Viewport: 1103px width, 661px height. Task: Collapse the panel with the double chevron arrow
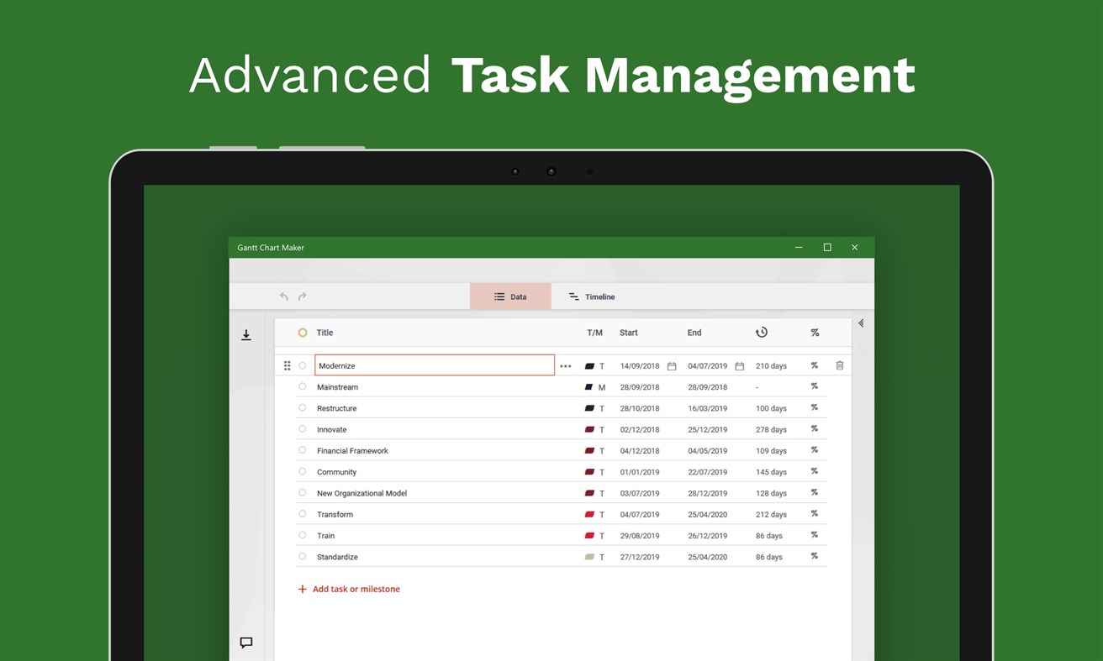click(860, 323)
